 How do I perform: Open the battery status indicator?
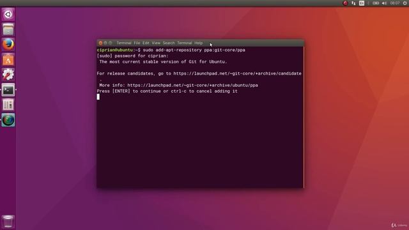pyautogui.click(x=376, y=3)
